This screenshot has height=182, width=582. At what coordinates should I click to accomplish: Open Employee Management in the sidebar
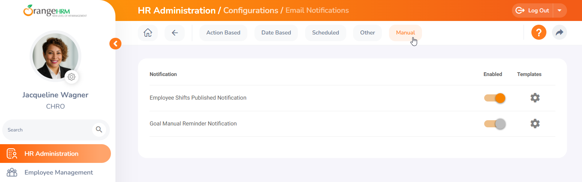pos(58,172)
